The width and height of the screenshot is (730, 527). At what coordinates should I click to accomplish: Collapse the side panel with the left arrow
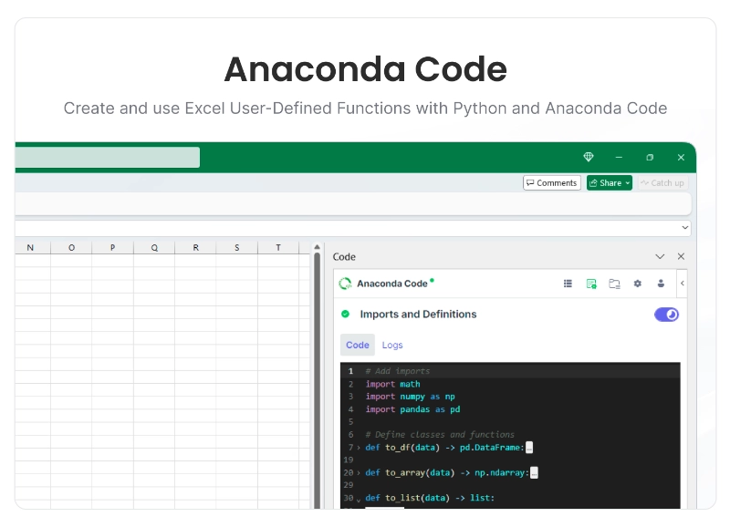point(683,284)
